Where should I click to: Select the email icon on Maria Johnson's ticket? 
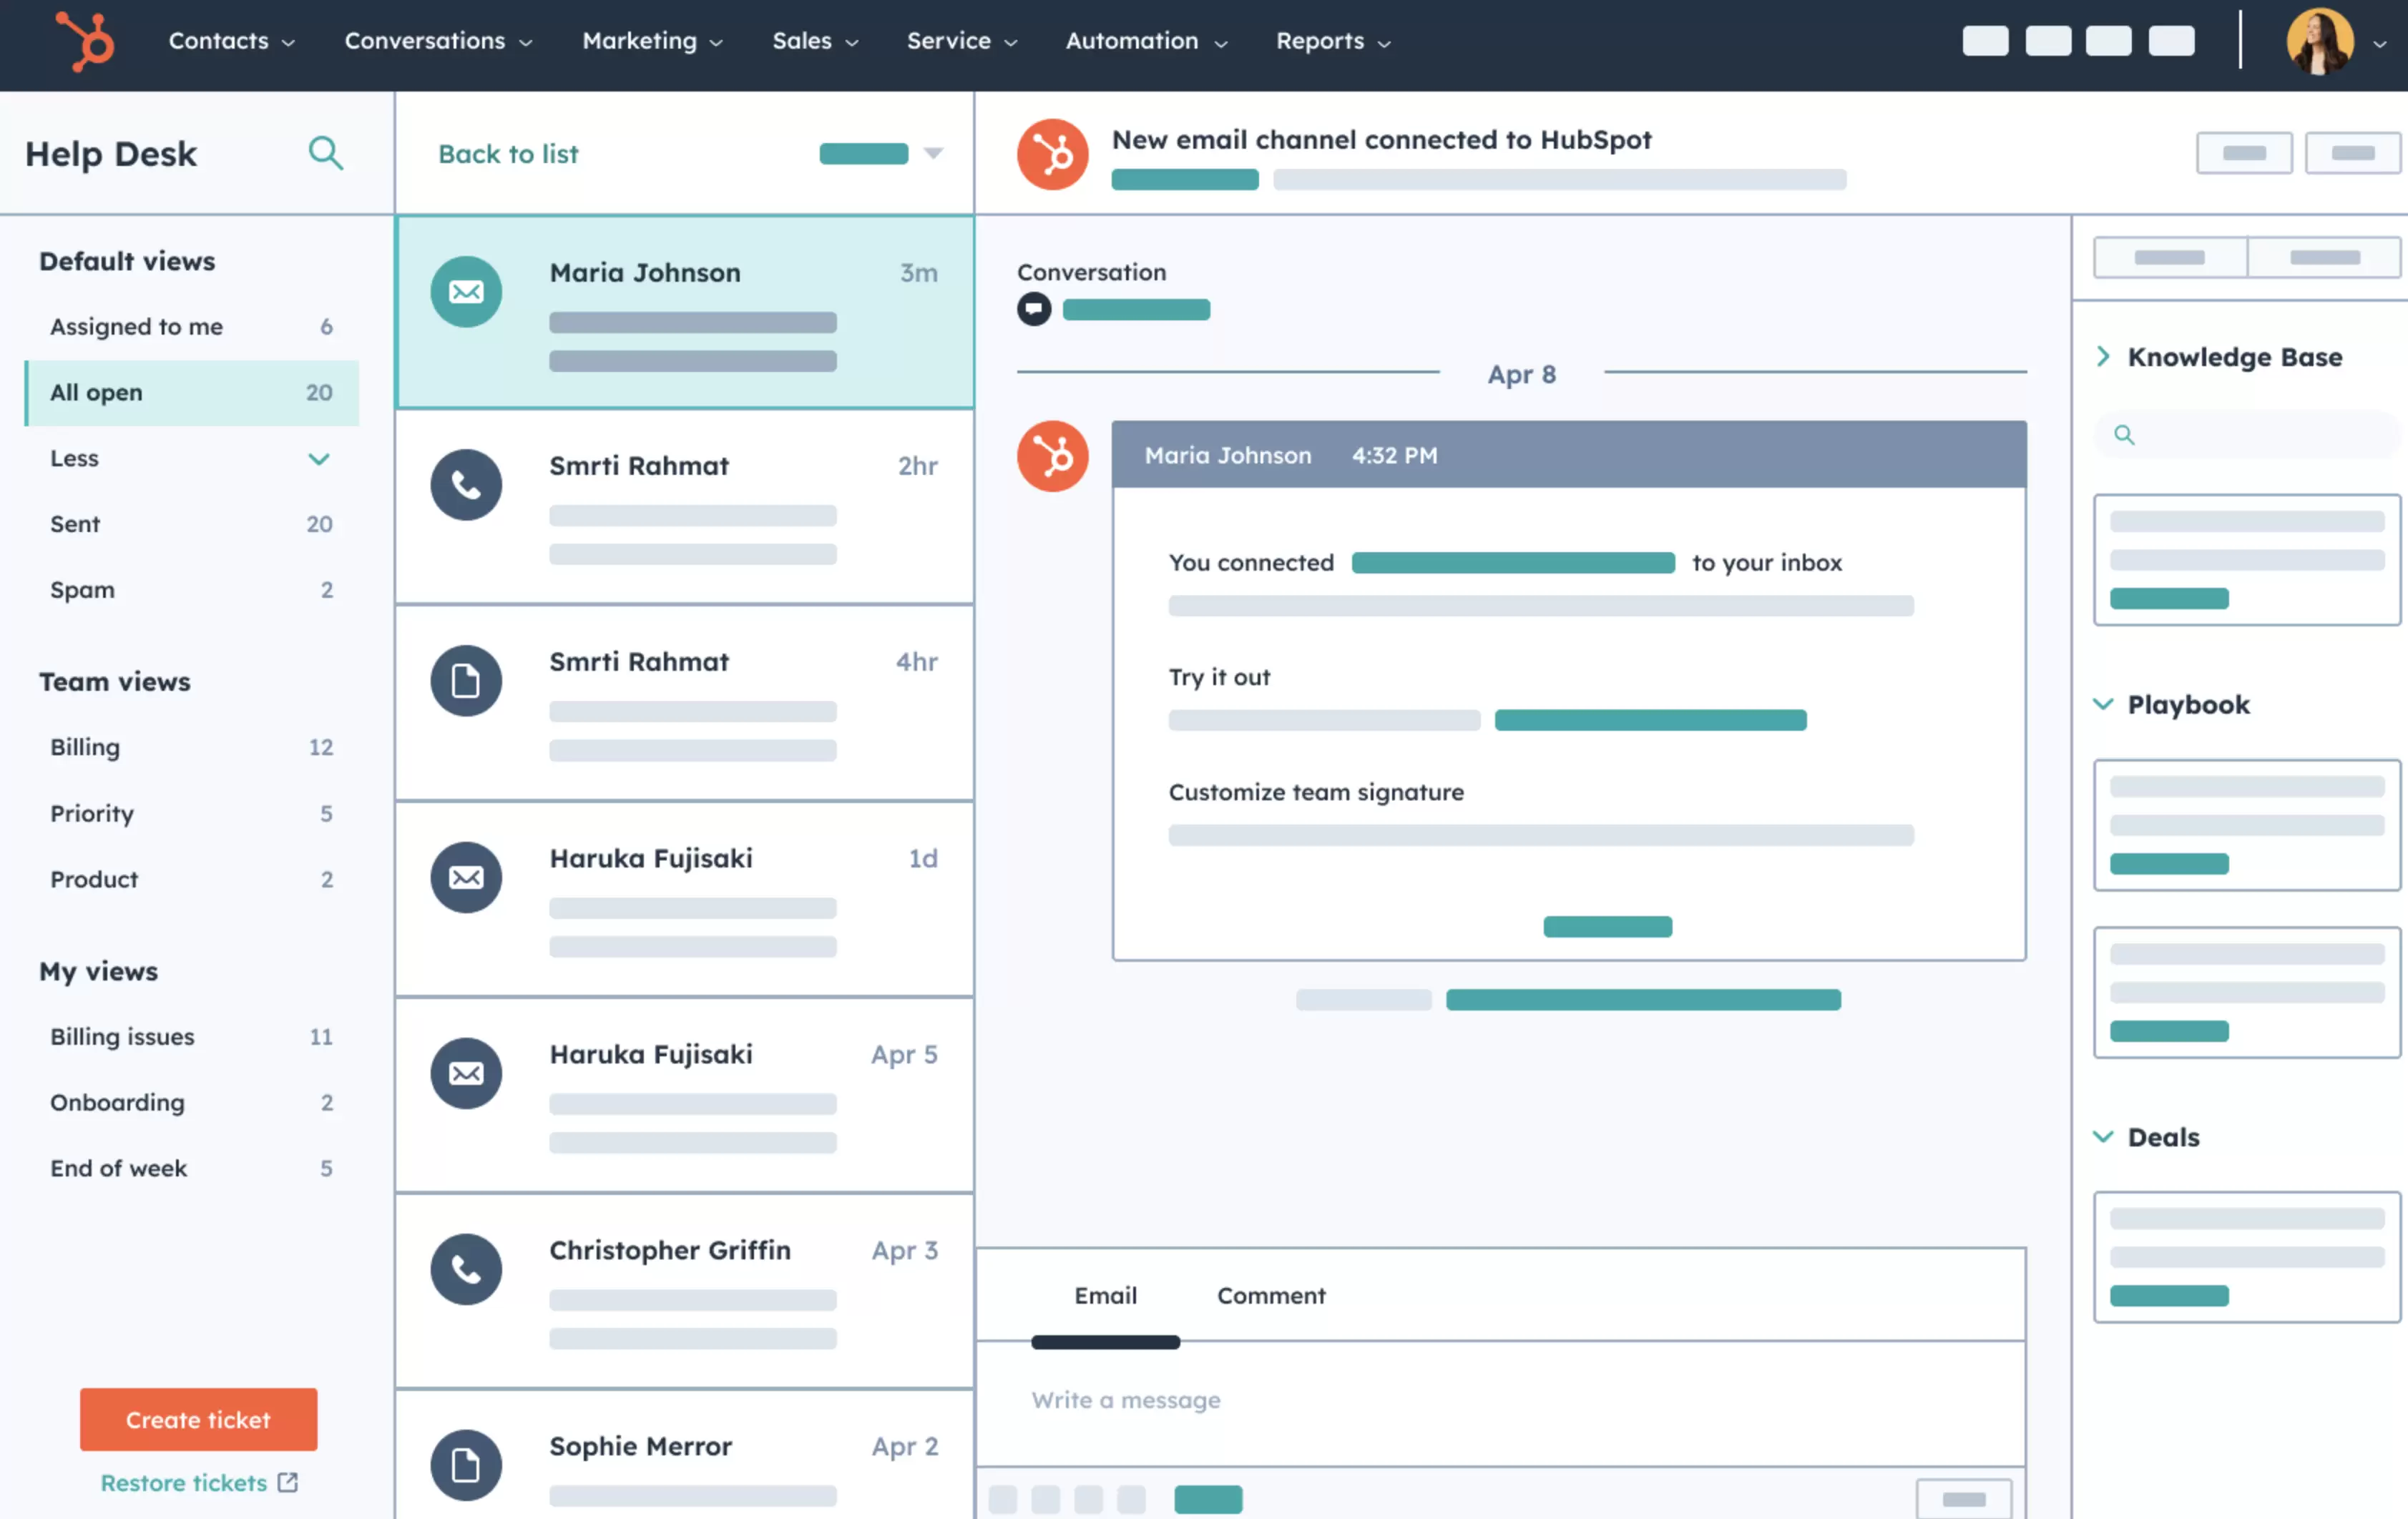click(466, 291)
